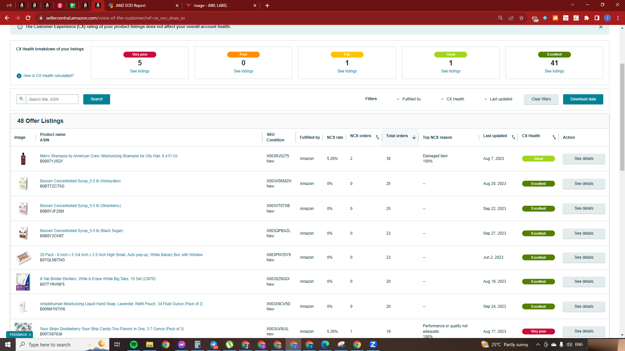Open How is CX Health calculated link
This screenshot has width=625, height=351.
[x=49, y=76]
